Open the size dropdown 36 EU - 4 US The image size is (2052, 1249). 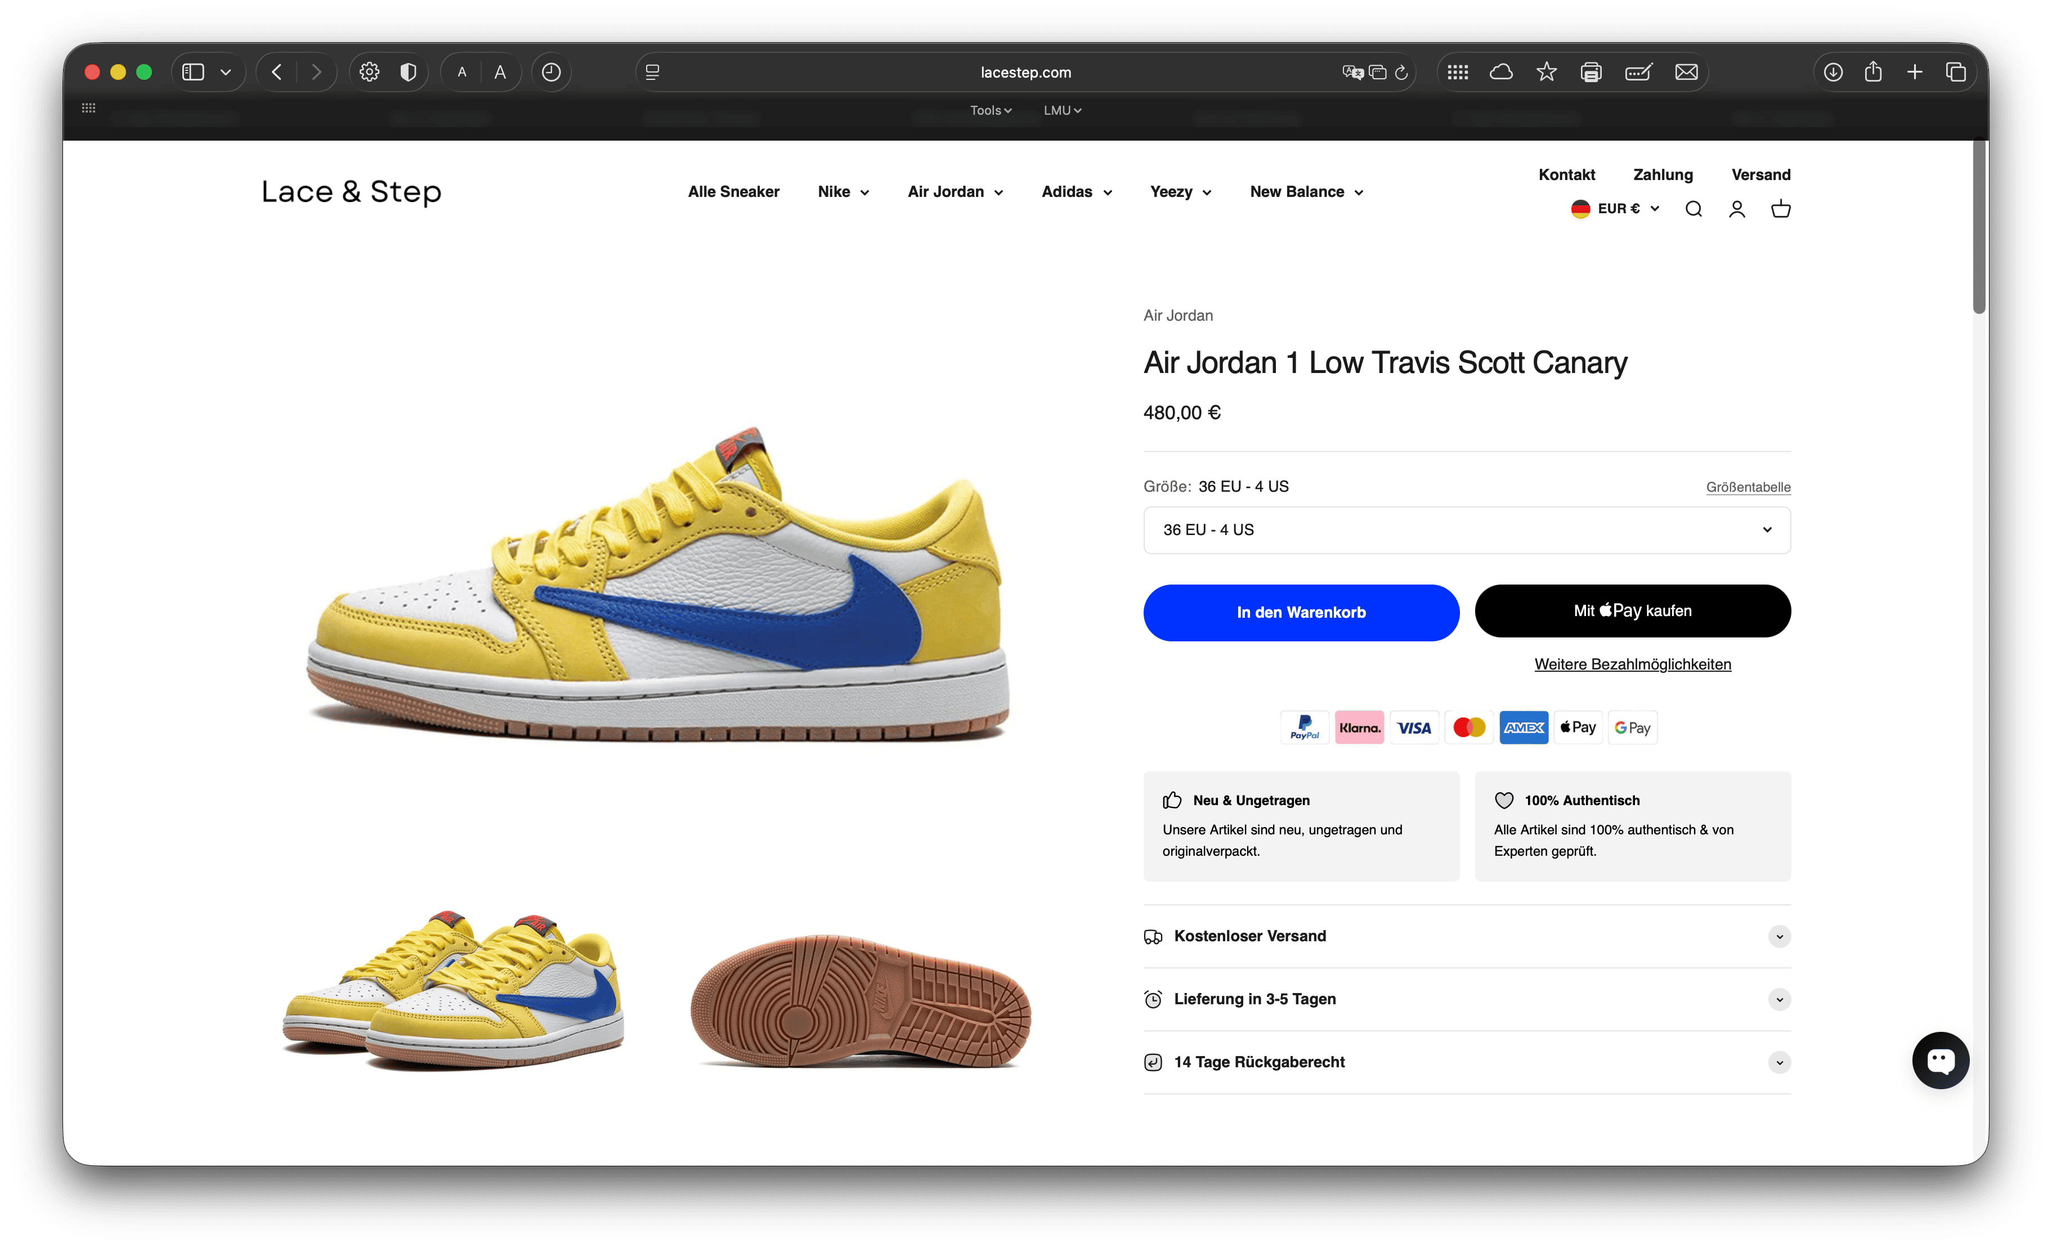coord(1467,531)
